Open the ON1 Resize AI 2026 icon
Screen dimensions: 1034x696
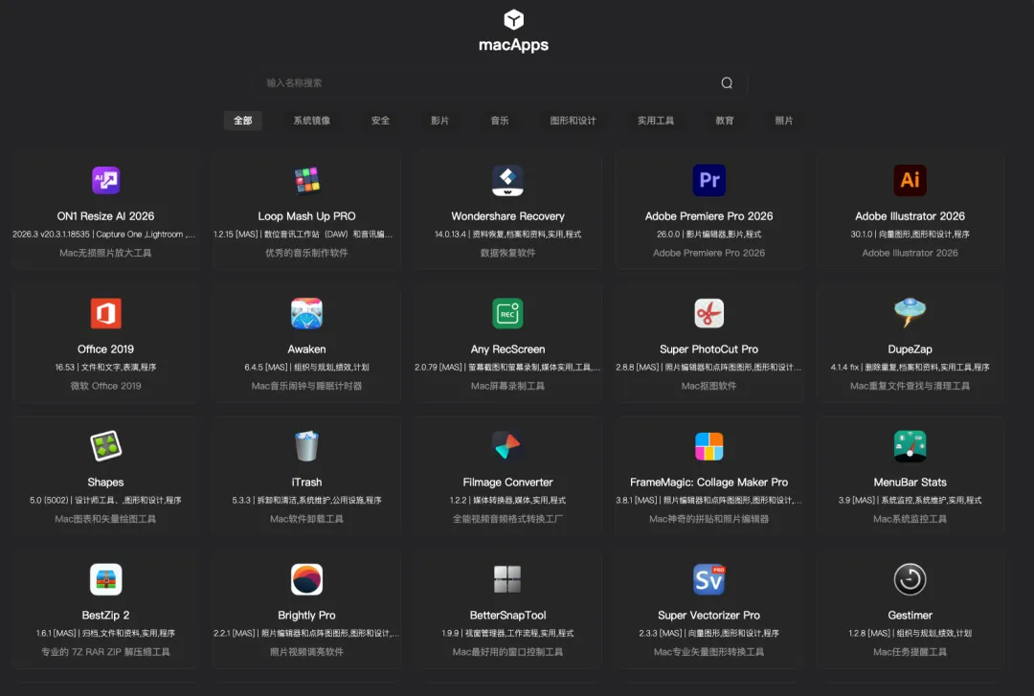coord(105,180)
